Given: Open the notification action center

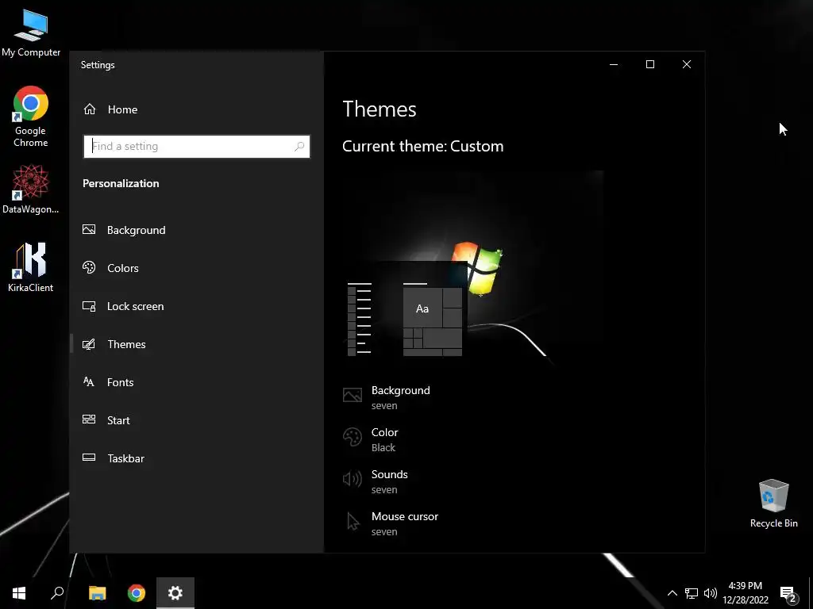Looking at the screenshot, I should (788, 593).
